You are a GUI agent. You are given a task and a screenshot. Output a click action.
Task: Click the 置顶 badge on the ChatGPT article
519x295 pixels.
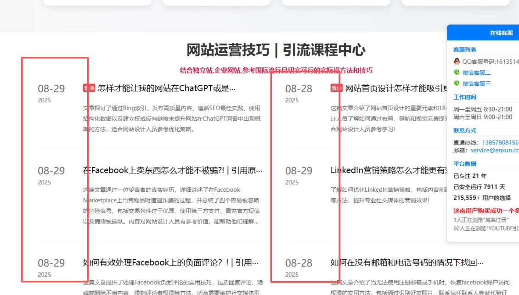tap(89, 88)
